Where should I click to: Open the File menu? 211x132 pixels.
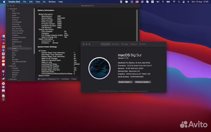coord(25,2)
